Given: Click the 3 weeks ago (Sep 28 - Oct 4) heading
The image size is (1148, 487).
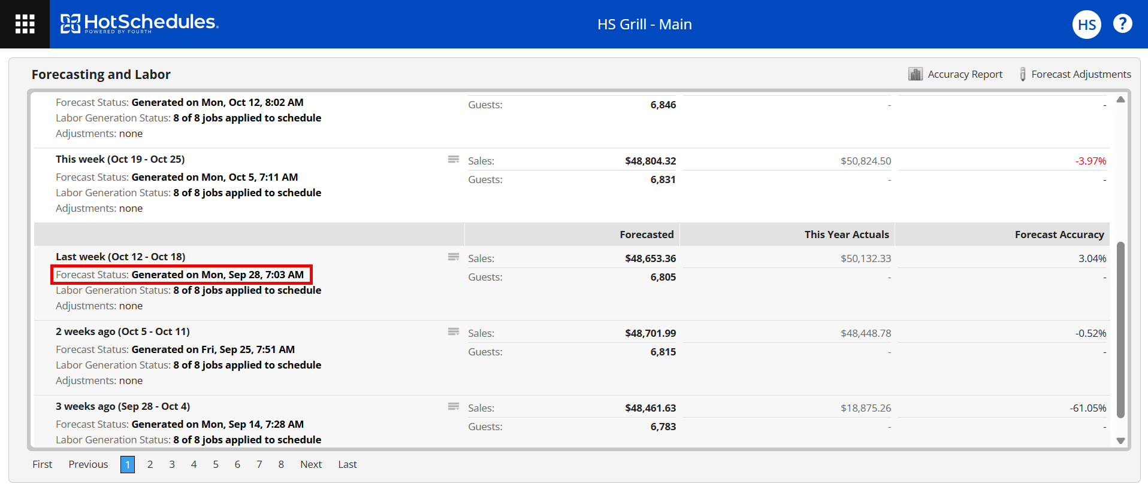Looking at the screenshot, I should click(123, 406).
